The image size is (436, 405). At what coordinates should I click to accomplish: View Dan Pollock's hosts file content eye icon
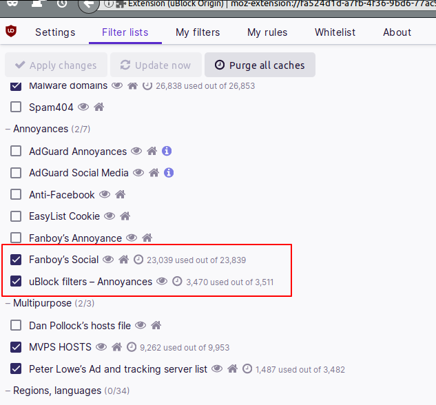coord(141,325)
